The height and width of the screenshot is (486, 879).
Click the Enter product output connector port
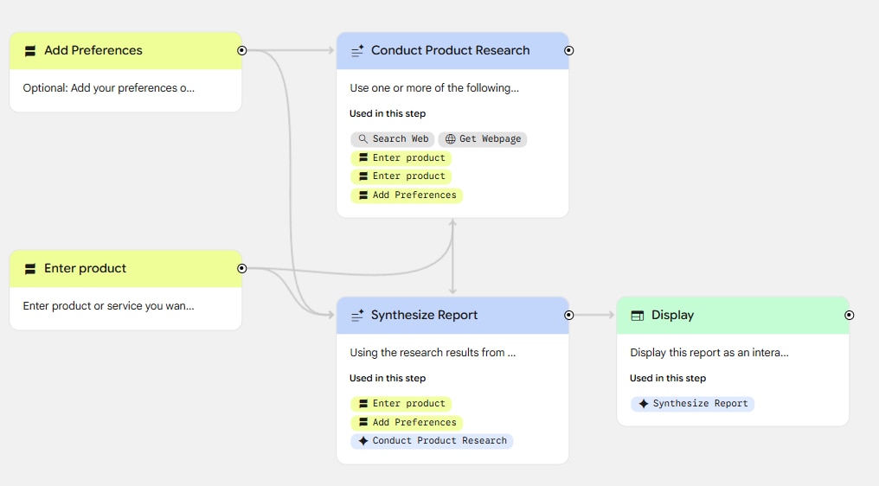click(242, 269)
